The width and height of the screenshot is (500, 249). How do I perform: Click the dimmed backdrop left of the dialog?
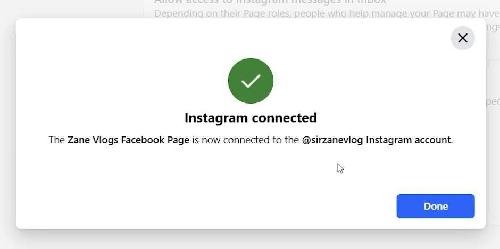(7, 127)
